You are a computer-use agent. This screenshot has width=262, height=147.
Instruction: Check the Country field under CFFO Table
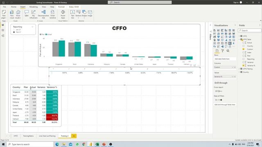tap(244, 46)
